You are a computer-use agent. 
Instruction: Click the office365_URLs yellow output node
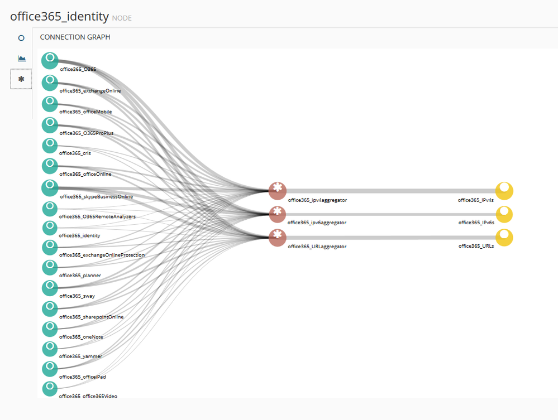pos(504,238)
